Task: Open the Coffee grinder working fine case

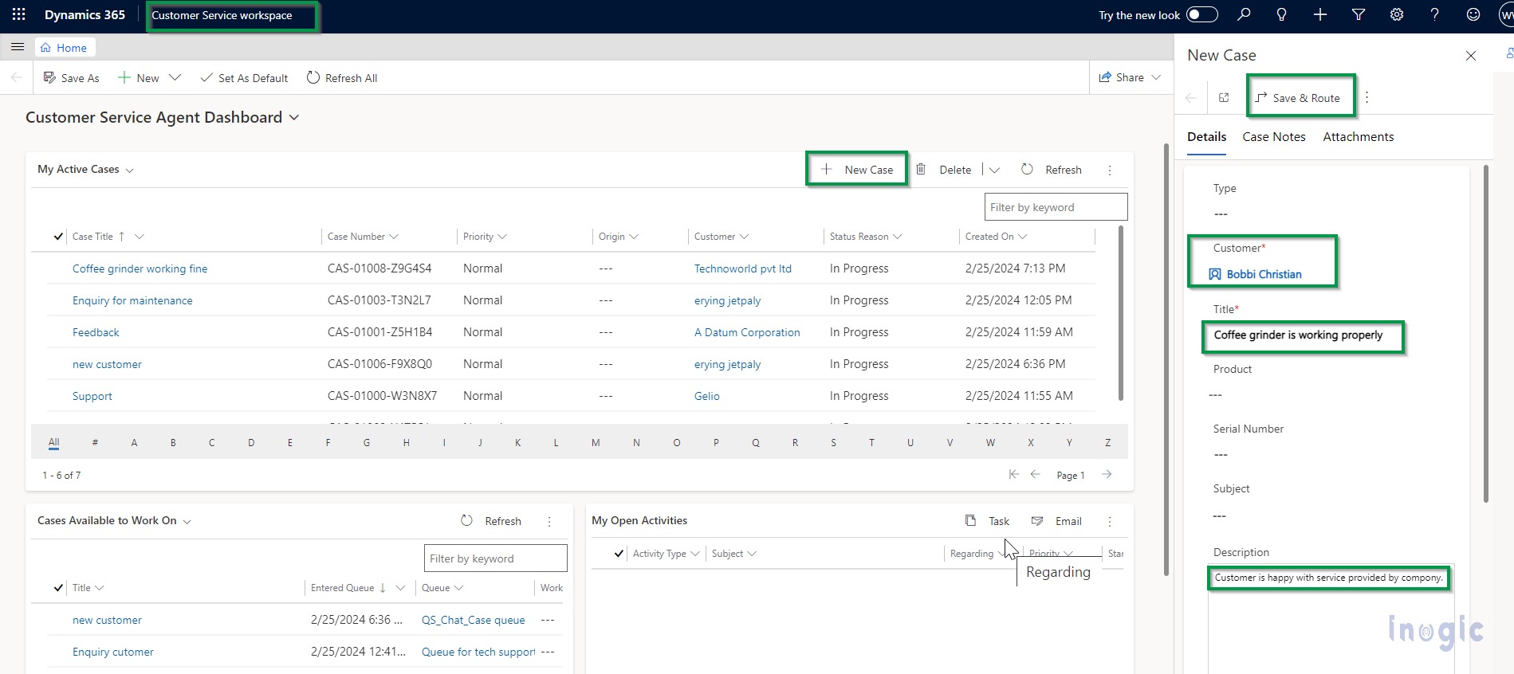Action: coord(140,268)
